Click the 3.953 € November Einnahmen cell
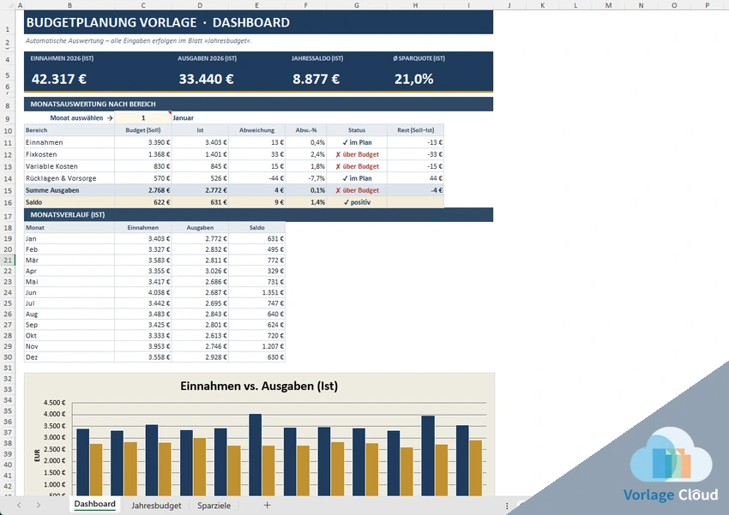 (142, 346)
